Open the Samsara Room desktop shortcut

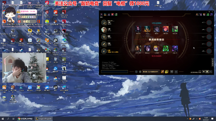pyautogui.click(x=64, y=70)
